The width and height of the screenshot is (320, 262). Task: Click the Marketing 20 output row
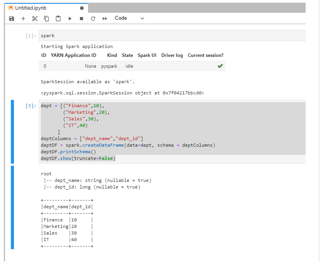67,226
